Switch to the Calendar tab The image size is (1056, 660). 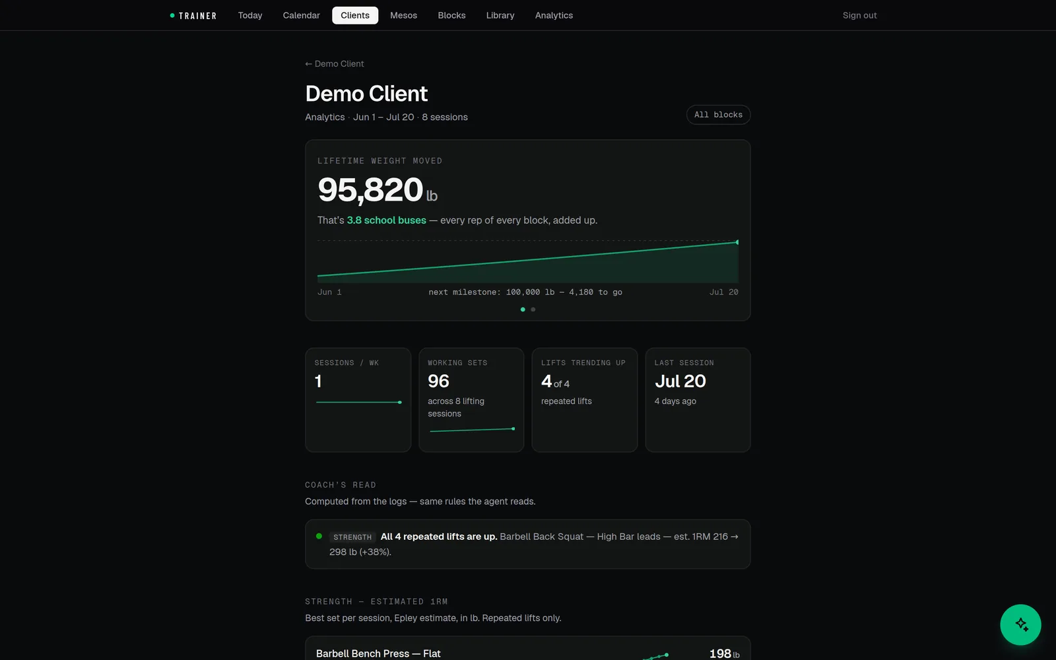pos(301,15)
